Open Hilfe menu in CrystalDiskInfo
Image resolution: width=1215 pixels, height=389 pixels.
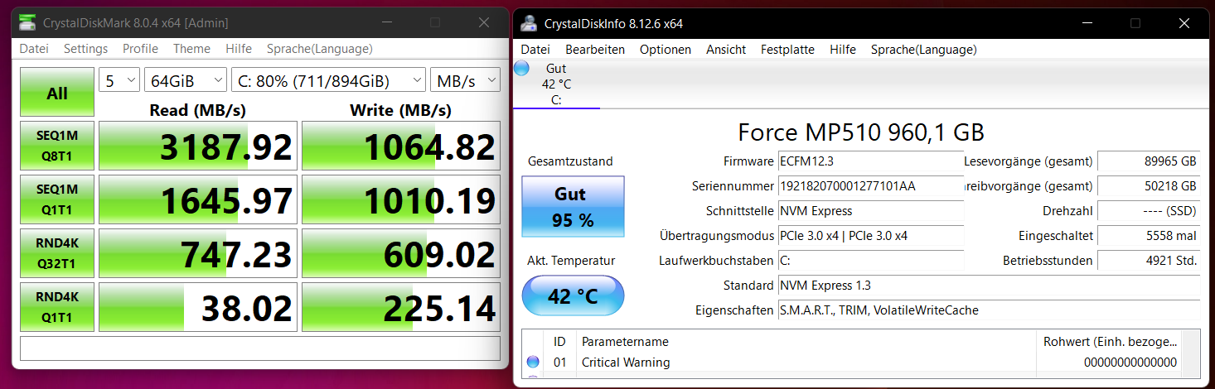(843, 50)
